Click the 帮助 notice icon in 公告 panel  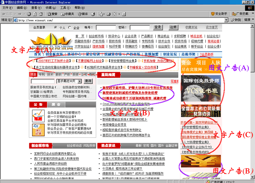(38, 116)
